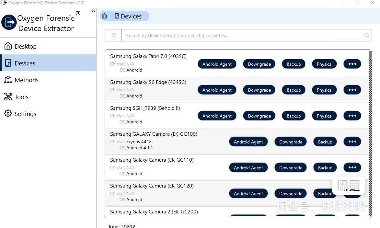
Task: Choose Android Agent for Galaxy Camera EK-GC110
Action: (x=248, y=168)
